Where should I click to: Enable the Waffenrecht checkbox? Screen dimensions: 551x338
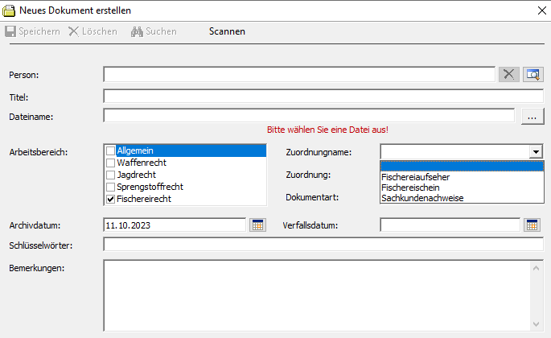coord(111,163)
